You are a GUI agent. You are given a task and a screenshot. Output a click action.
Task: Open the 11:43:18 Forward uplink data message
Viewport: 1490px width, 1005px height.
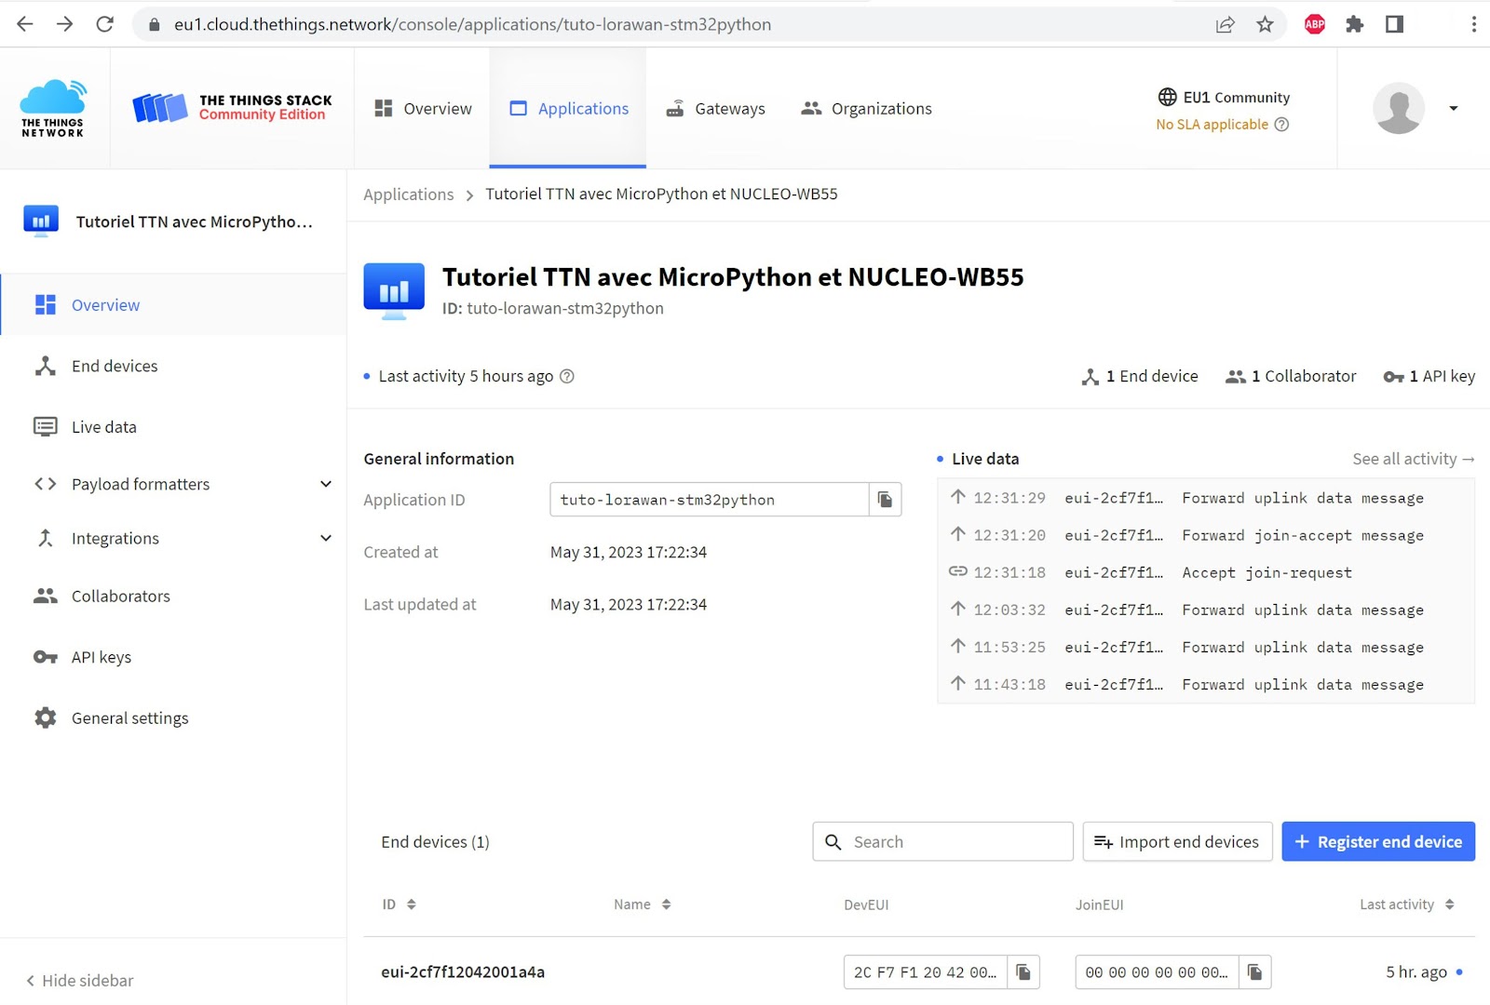pos(1206,684)
